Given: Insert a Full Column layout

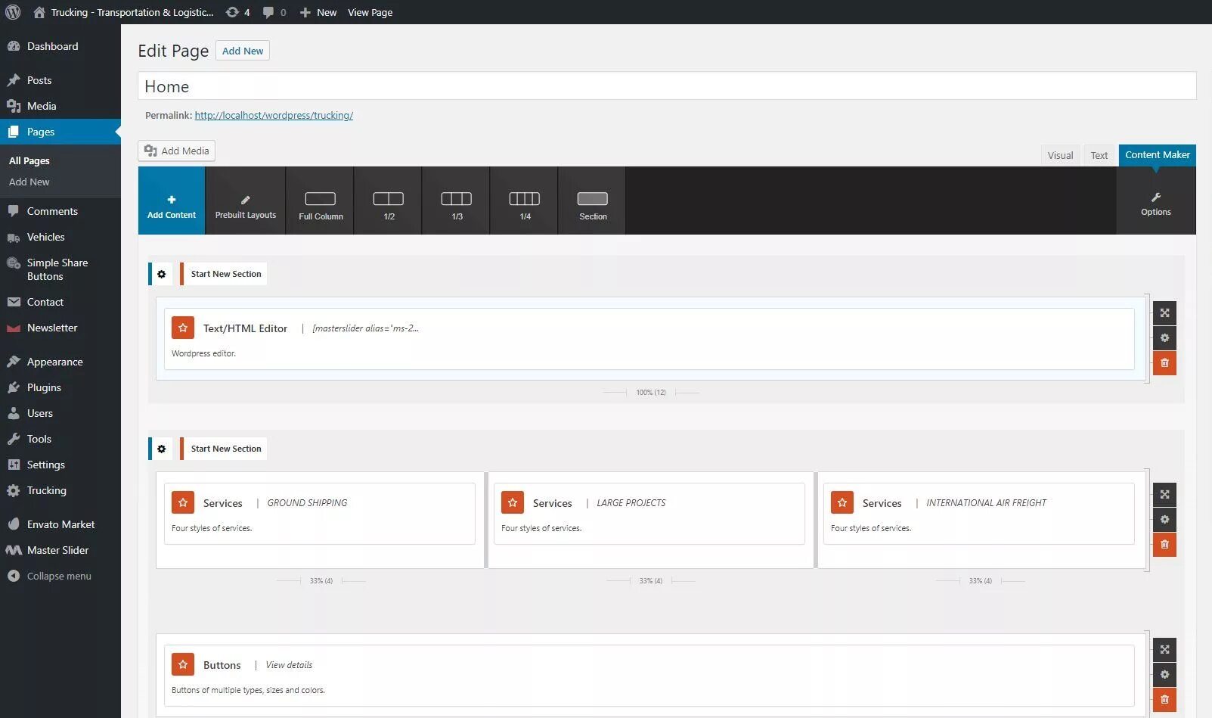Looking at the screenshot, I should pyautogui.click(x=321, y=200).
